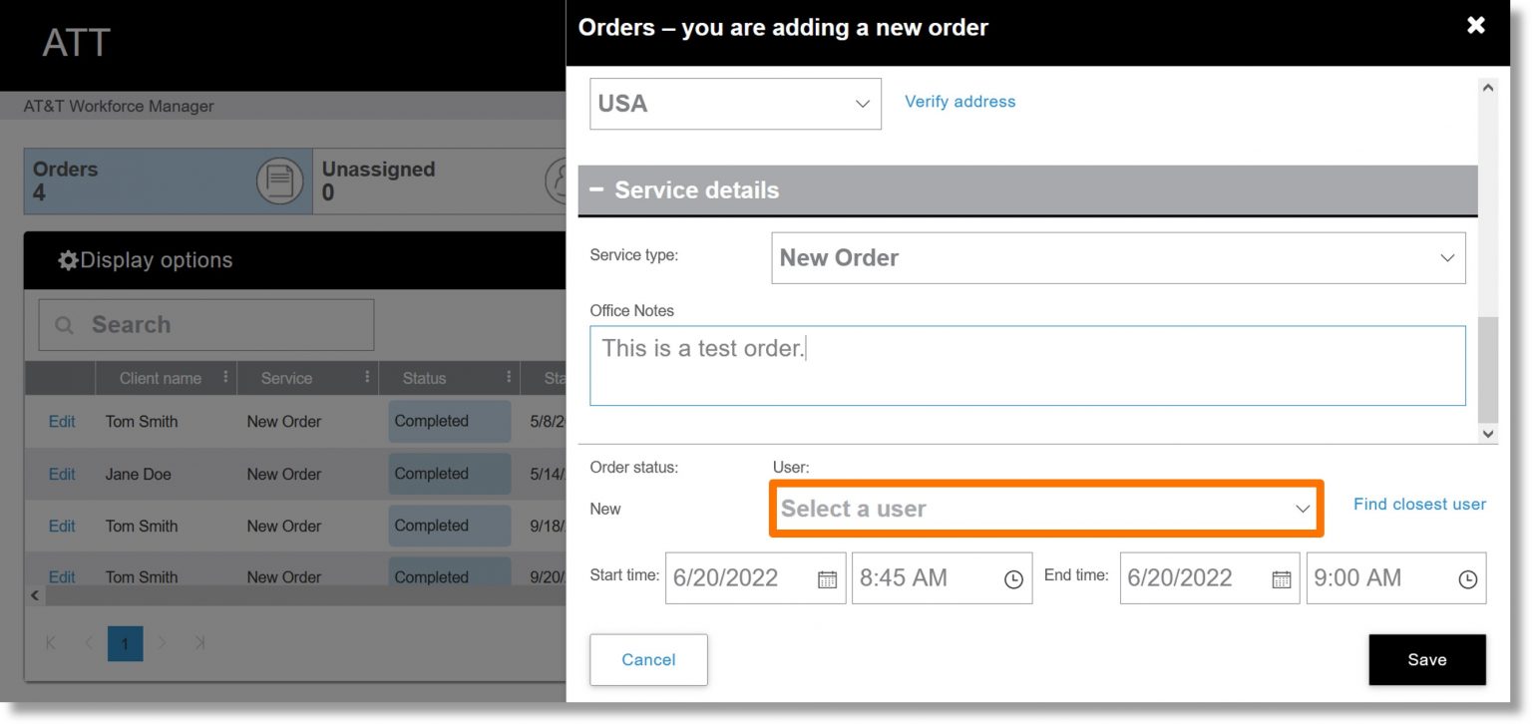Open the end date calendar picker
Viewport: 1532px width, 724px height.
(1282, 577)
